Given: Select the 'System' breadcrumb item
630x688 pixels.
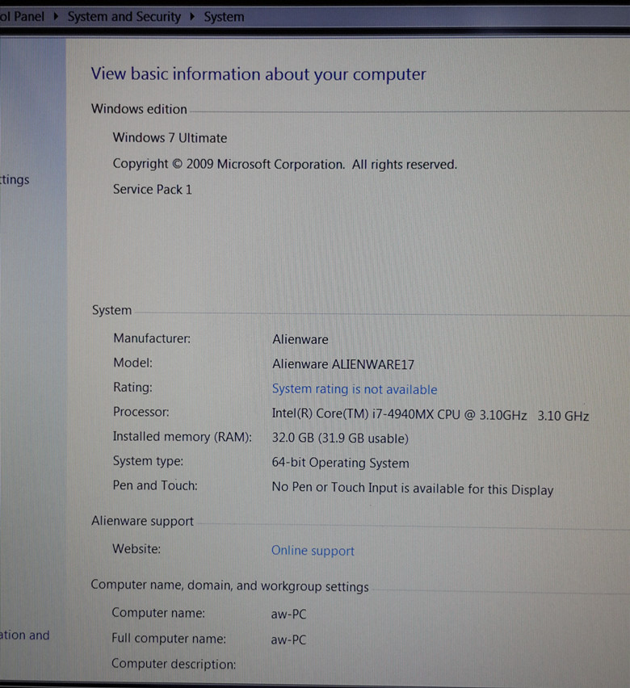Looking at the screenshot, I should coord(224,17).
